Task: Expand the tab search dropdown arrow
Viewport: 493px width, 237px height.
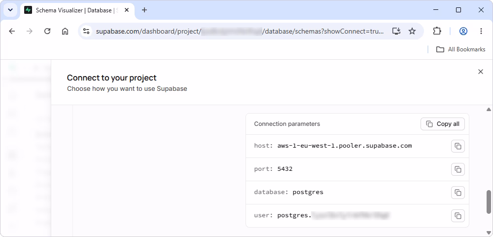Action: [10, 10]
